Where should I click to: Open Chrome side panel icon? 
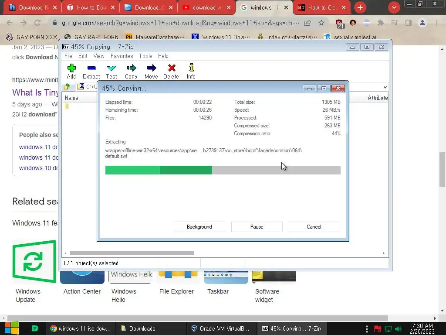click(x=409, y=23)
